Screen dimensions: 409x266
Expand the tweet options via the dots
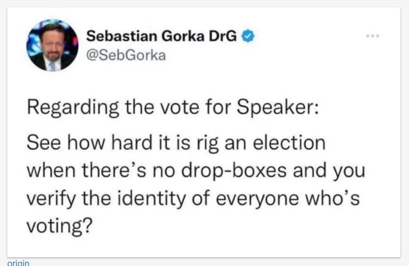coord(372,35)
